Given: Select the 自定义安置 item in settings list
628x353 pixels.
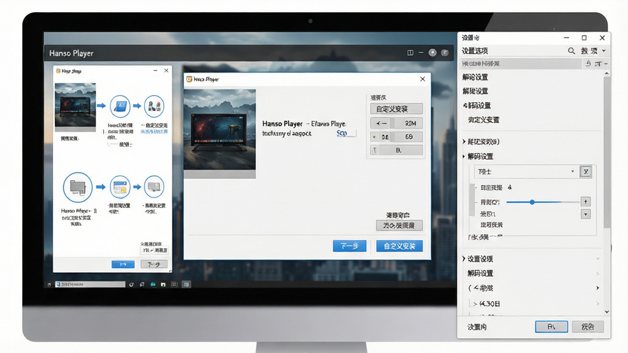Looking at the screenshot, I should (x=484, y=120).
